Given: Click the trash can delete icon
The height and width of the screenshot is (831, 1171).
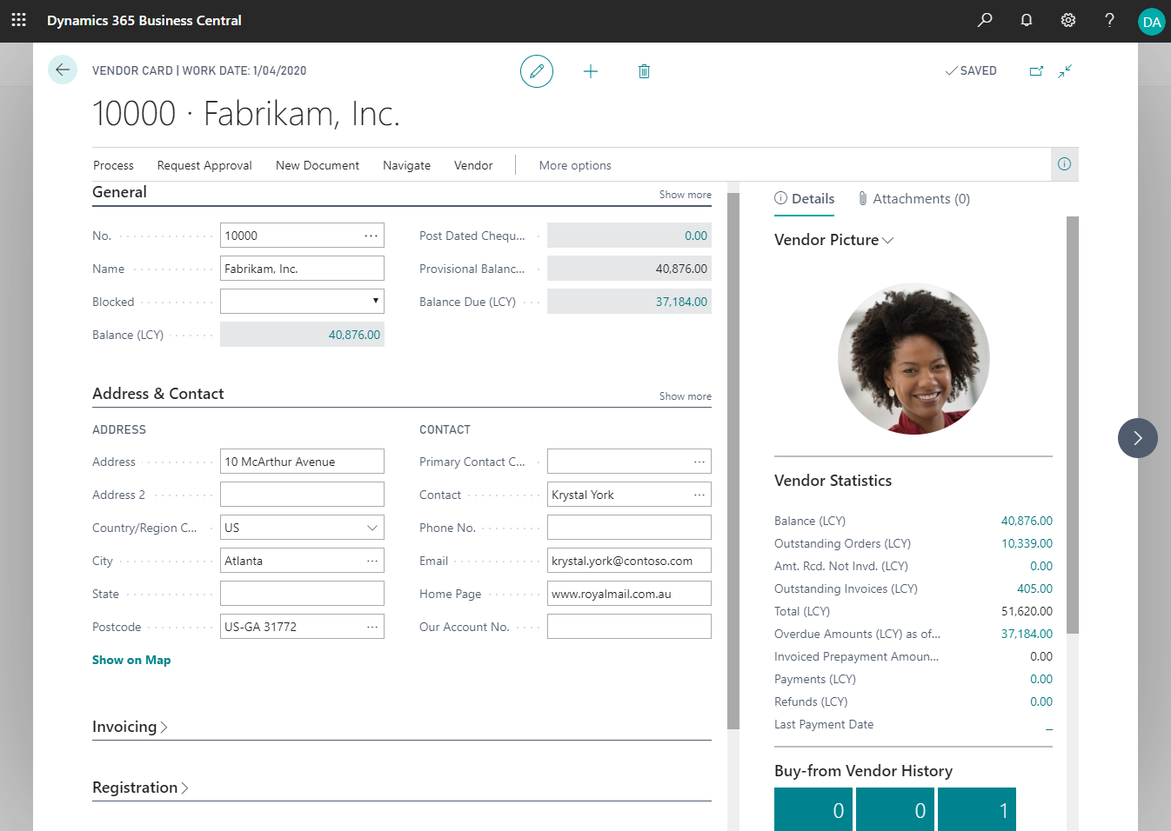Looking at the screenshot, I should point(644,71).
